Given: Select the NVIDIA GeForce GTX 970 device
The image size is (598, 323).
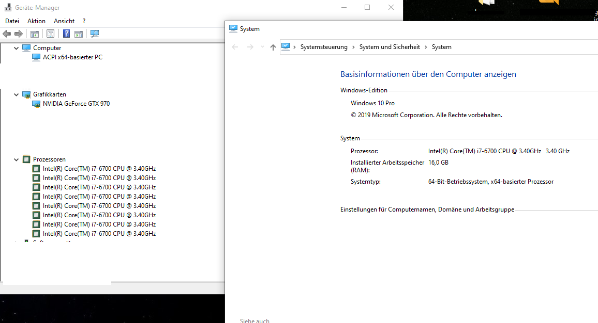Looking at the screenshot, I should [x=76, y=104].
